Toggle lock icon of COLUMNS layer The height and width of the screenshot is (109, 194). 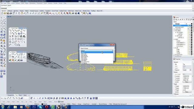point(190,31)
